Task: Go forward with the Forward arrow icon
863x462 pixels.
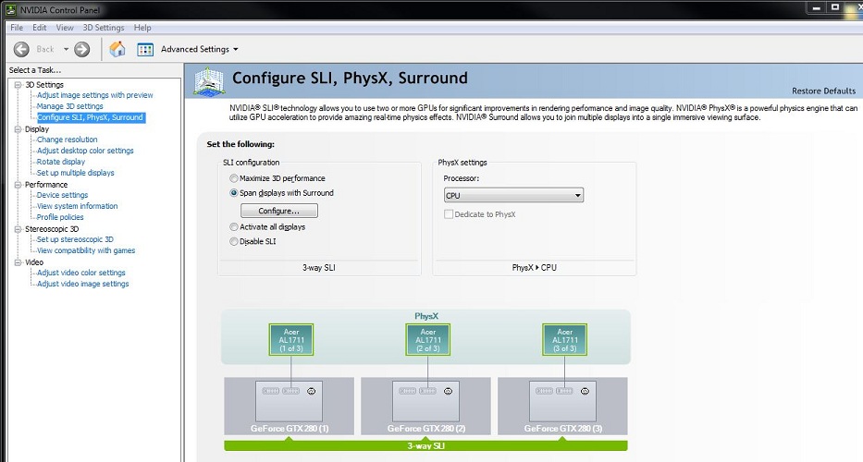Action: coord(82,50)
